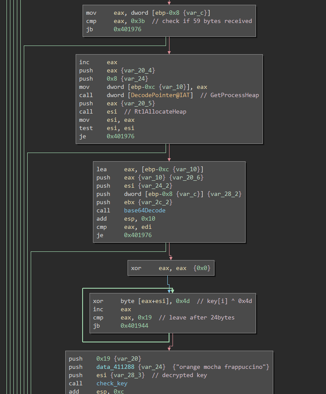Click 'inc eax' inside the XOR loop block

point(112,309)
